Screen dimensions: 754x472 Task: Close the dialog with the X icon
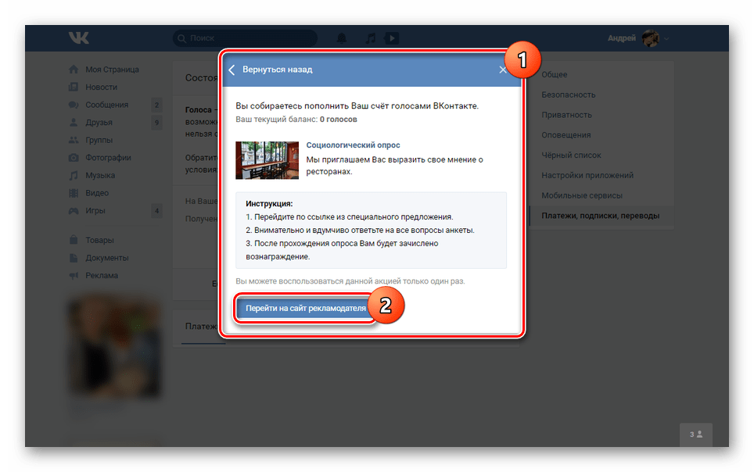[x=502, y=70]
